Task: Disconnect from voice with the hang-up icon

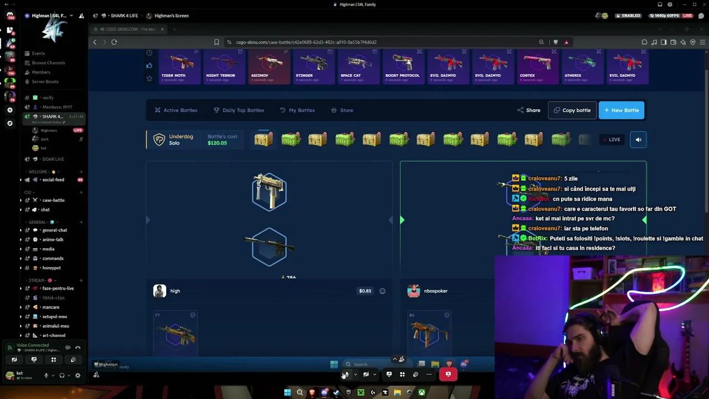Action: click(x=78, y=348)
